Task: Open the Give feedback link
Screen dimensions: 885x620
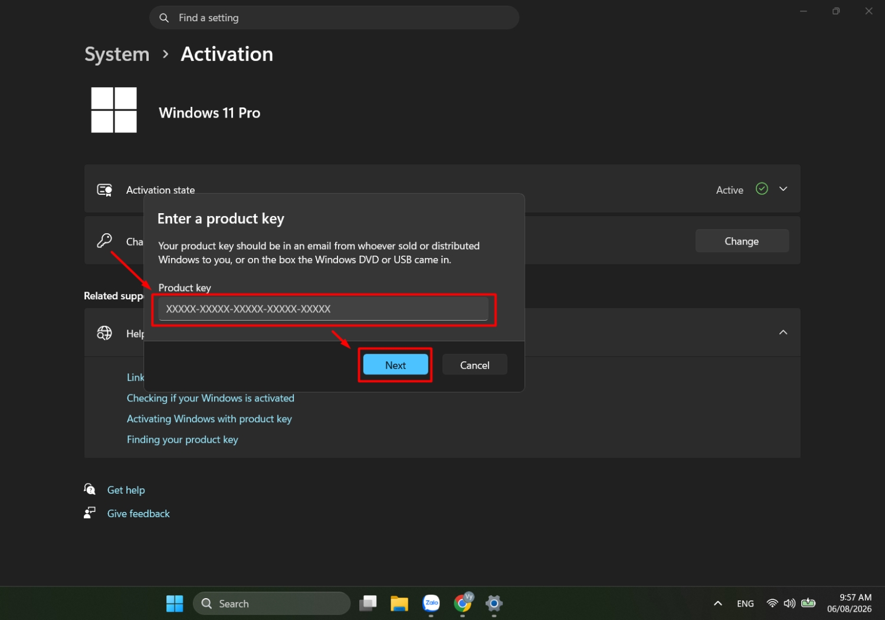Action: click(138, 514)
